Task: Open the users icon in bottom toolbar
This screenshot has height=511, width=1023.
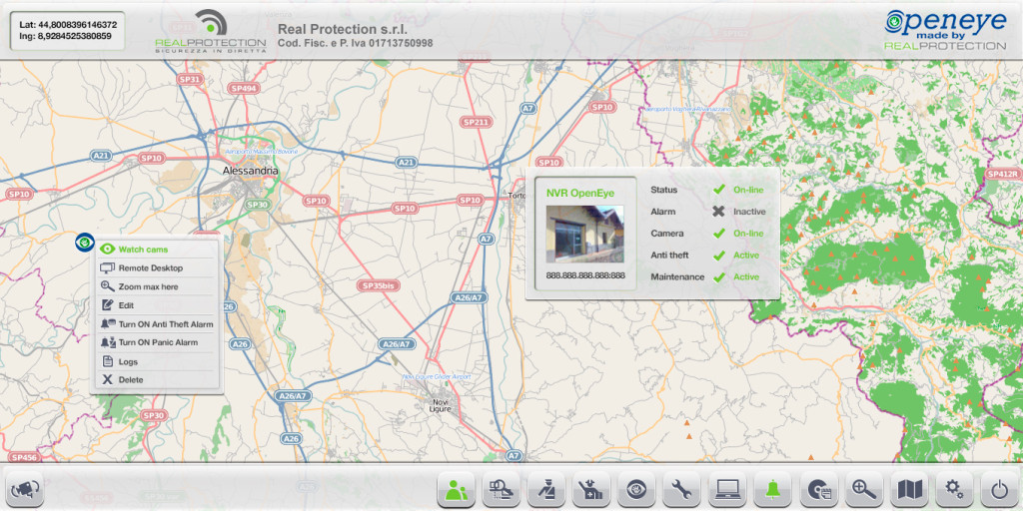Action: pos(456,489)
